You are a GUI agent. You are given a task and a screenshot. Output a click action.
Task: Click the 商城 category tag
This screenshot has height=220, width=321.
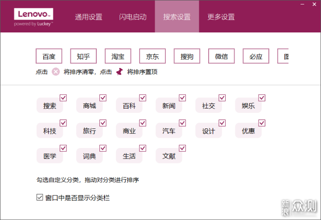tap(90, 105)
